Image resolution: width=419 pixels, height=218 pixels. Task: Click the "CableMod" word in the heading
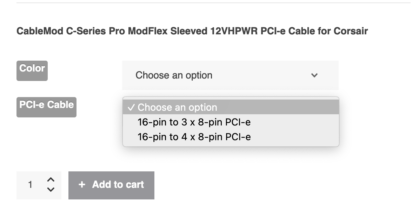coord(40,31)
